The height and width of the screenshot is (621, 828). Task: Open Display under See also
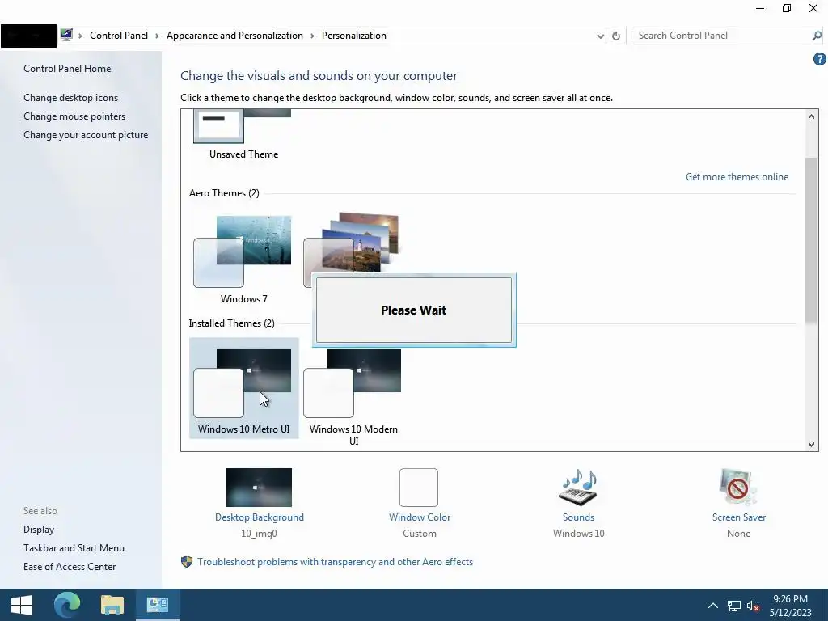coord(39,529)
